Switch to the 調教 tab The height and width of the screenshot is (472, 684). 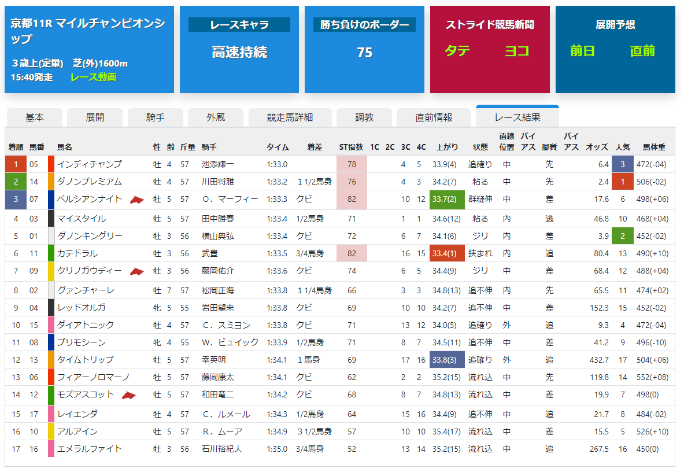point(364,117)
